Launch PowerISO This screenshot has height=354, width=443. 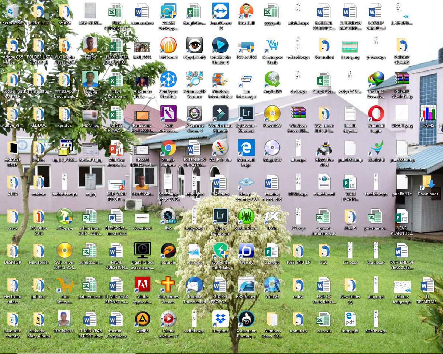(272, 114)
